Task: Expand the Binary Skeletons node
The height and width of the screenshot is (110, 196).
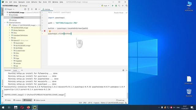Action: tap(9, 30)
